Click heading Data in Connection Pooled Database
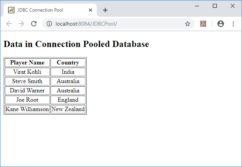This screenshot has height=167, width=242. (x=76, y=44)
